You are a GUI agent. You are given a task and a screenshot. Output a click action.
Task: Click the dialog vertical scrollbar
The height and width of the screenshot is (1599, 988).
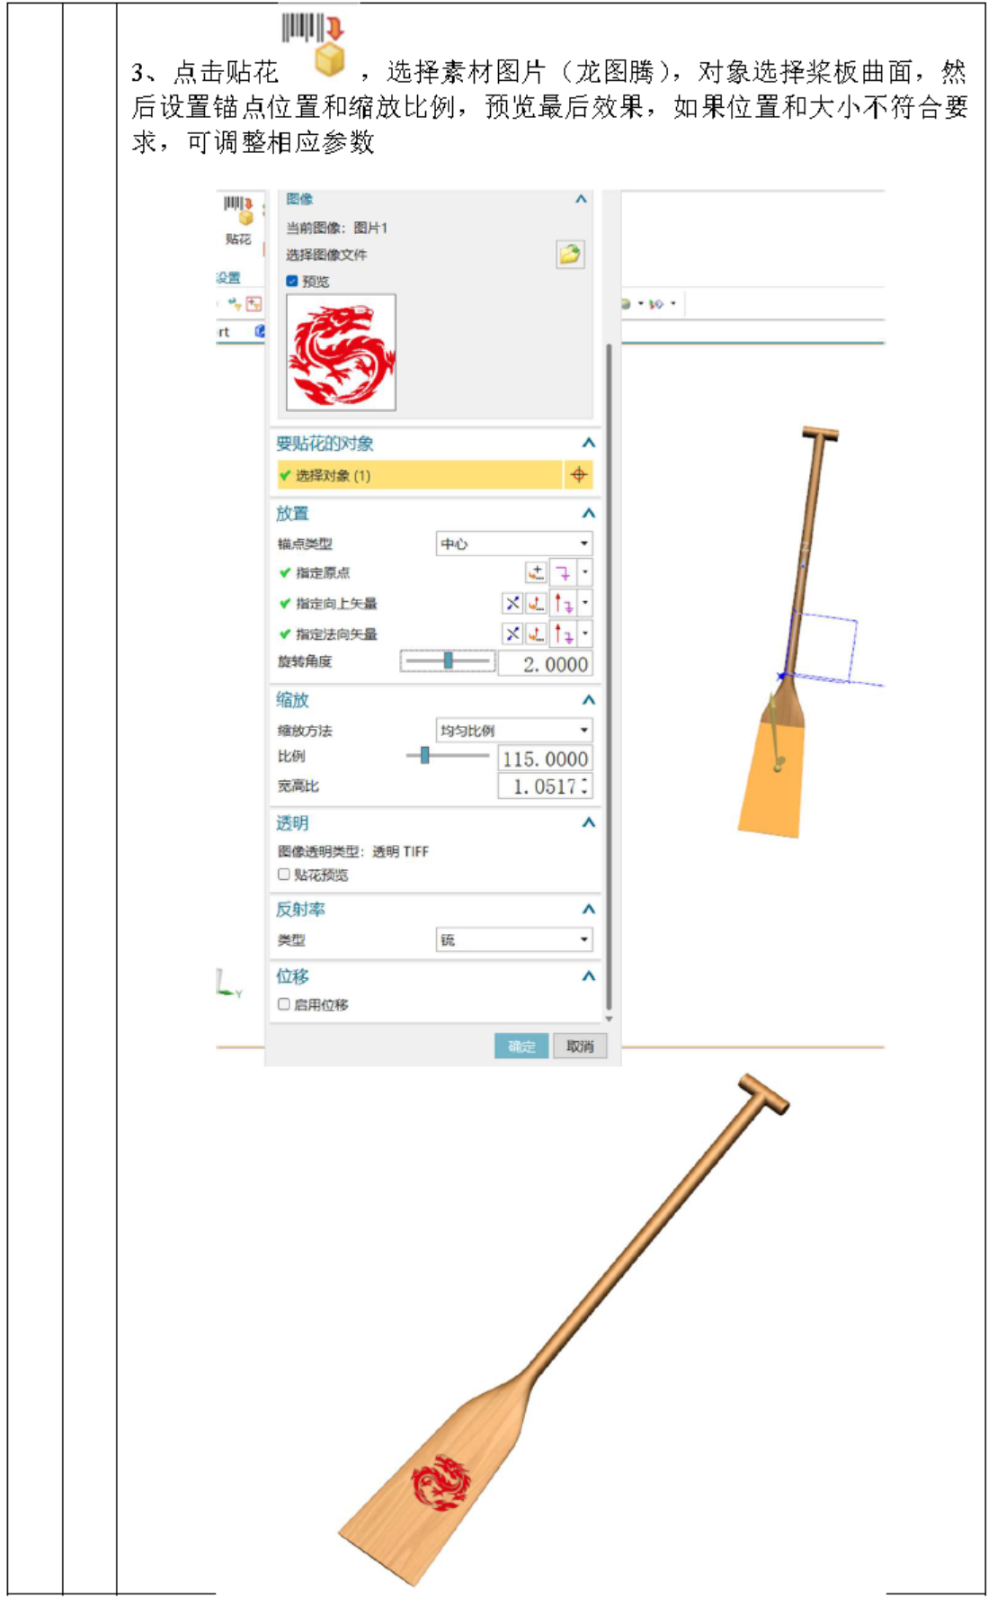click(x=609, y=677)
